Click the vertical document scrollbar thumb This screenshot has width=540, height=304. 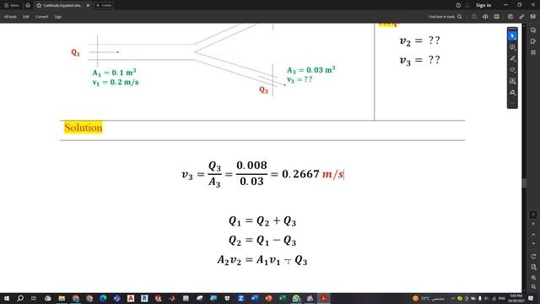(x=524, y=183)
